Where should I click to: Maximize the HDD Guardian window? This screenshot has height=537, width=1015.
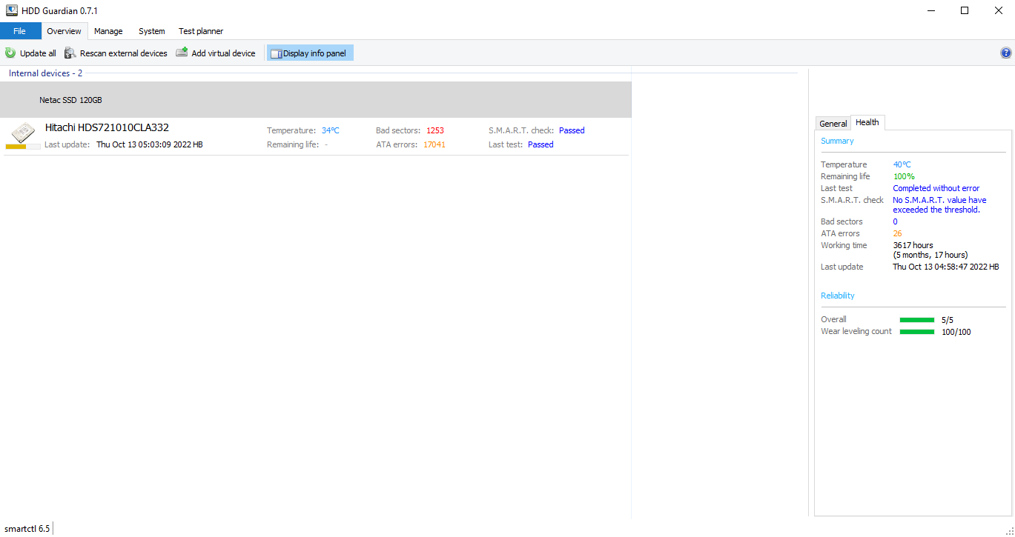pos(965,10)
